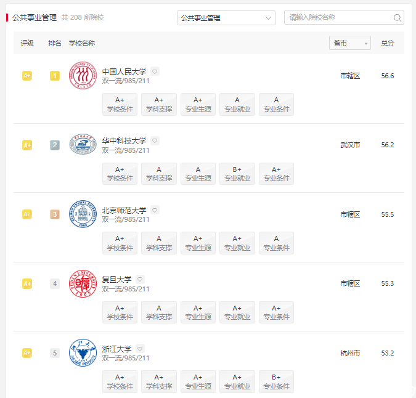Click 浙江大学 B+ 专业条件 tile
Viewport: 416px width, 398px height.
click(276, 381)
